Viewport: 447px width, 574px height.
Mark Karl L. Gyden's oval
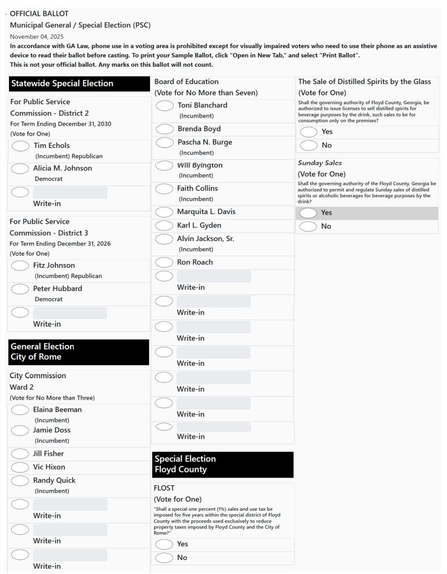[164, 226]
